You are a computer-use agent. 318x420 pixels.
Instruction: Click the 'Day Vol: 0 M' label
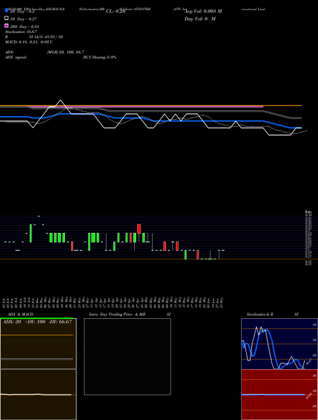[x=200, y=19]
